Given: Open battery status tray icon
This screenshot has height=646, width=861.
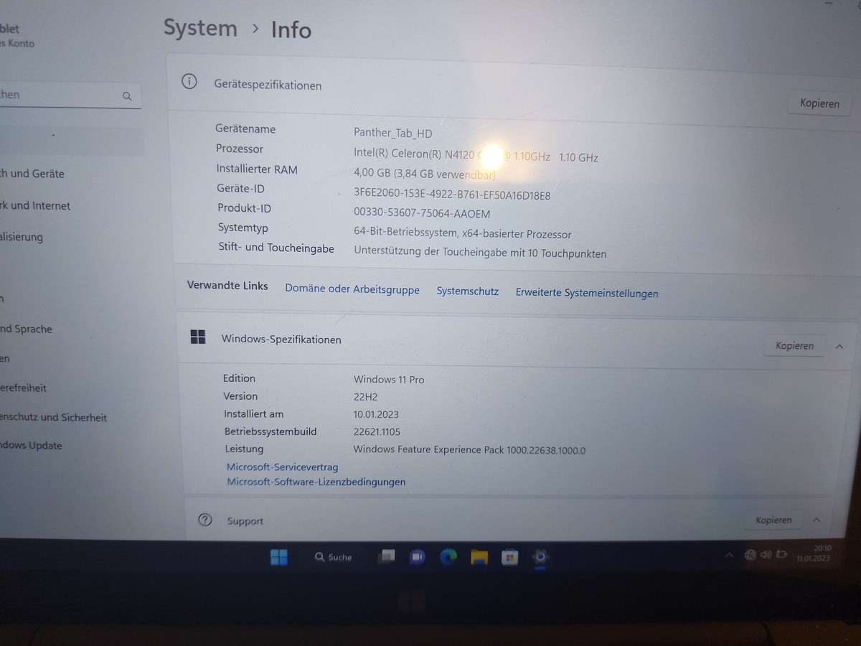Looking at the screenshot, I should [x=781, y=554].
